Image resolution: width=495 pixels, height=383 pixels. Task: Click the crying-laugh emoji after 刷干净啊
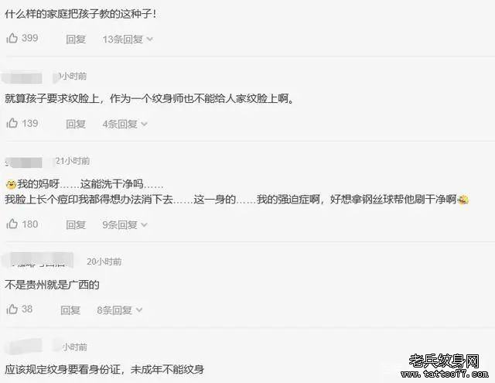463,200
